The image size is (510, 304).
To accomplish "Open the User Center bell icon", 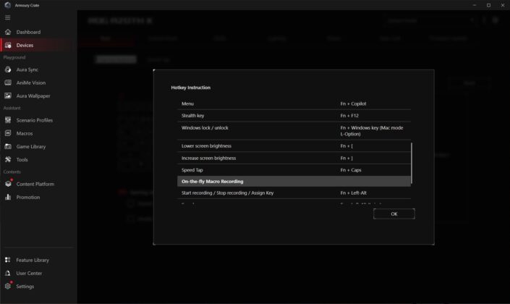I will tap(8, 273).
